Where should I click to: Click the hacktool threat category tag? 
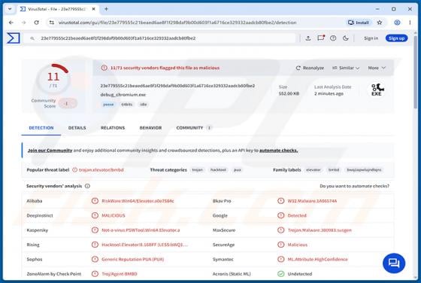point(218,170)
